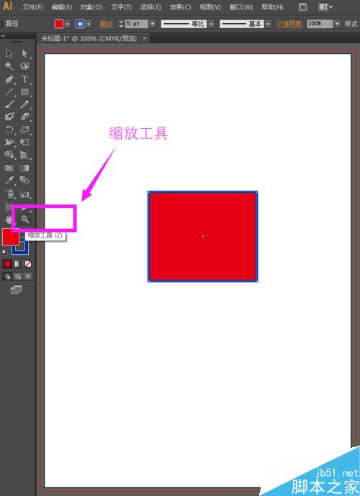Image resolution: width=360 pixels, height=496 pixels.
Task: Select the Pen tool
Action: coord(9,78)
